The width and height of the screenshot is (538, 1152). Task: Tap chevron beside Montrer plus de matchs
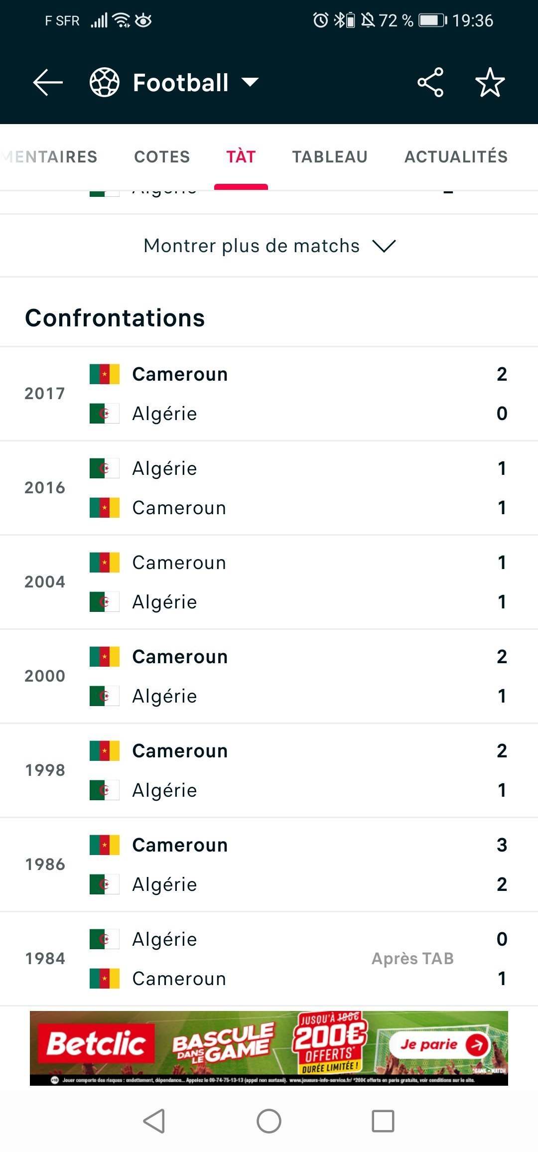coord(384,246)
